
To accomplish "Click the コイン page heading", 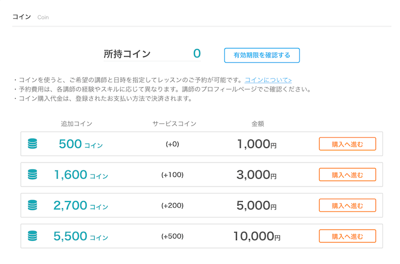I will [x=21, y=17].
